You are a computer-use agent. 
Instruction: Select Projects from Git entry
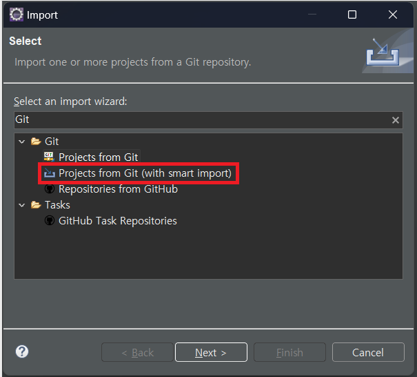pyautogui.click(x=99, y=157)
